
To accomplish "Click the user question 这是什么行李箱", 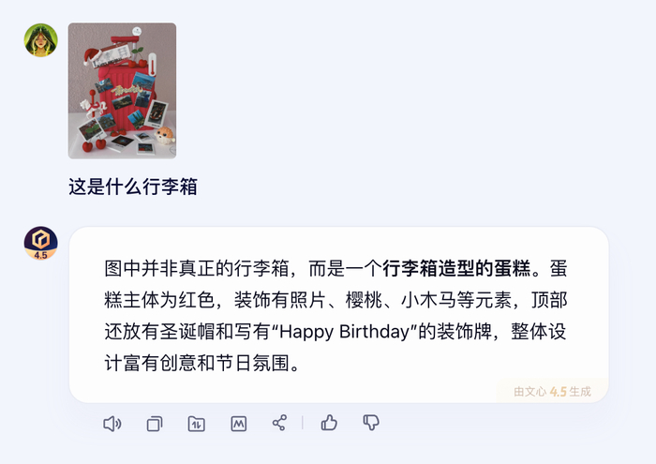I will pyautogui.click(x=133, y=187).
